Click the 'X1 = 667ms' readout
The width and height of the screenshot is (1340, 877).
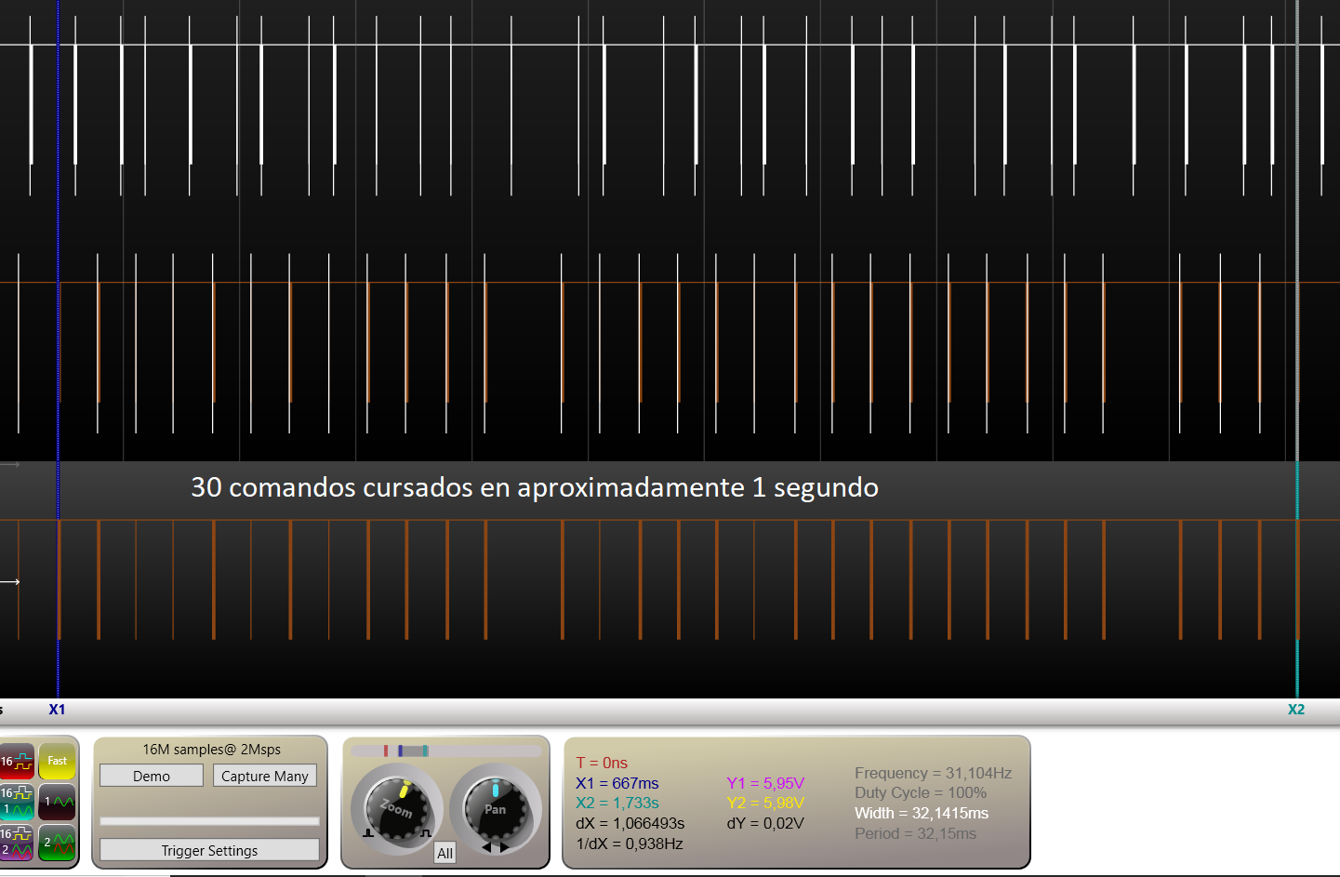coord(617,783)
